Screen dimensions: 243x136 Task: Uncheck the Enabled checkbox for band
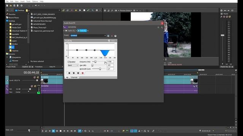tap(69, 62)
